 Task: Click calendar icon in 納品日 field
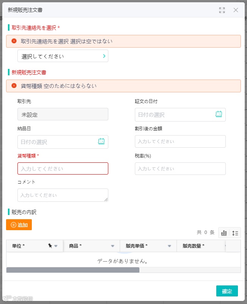click(101, 142)
